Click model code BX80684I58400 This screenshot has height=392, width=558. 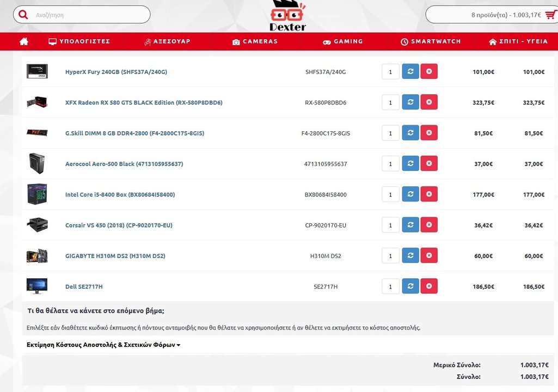pyautogui.click(x=326, y=194)
